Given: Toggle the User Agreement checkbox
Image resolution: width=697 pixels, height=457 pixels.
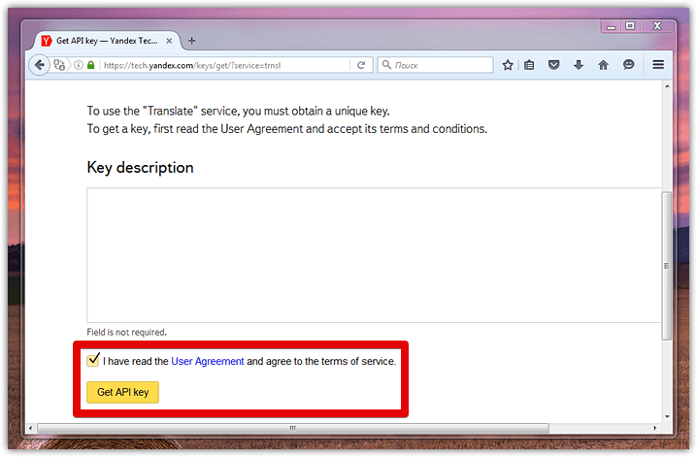Looking at the screenshot, I should pos(93,360).
